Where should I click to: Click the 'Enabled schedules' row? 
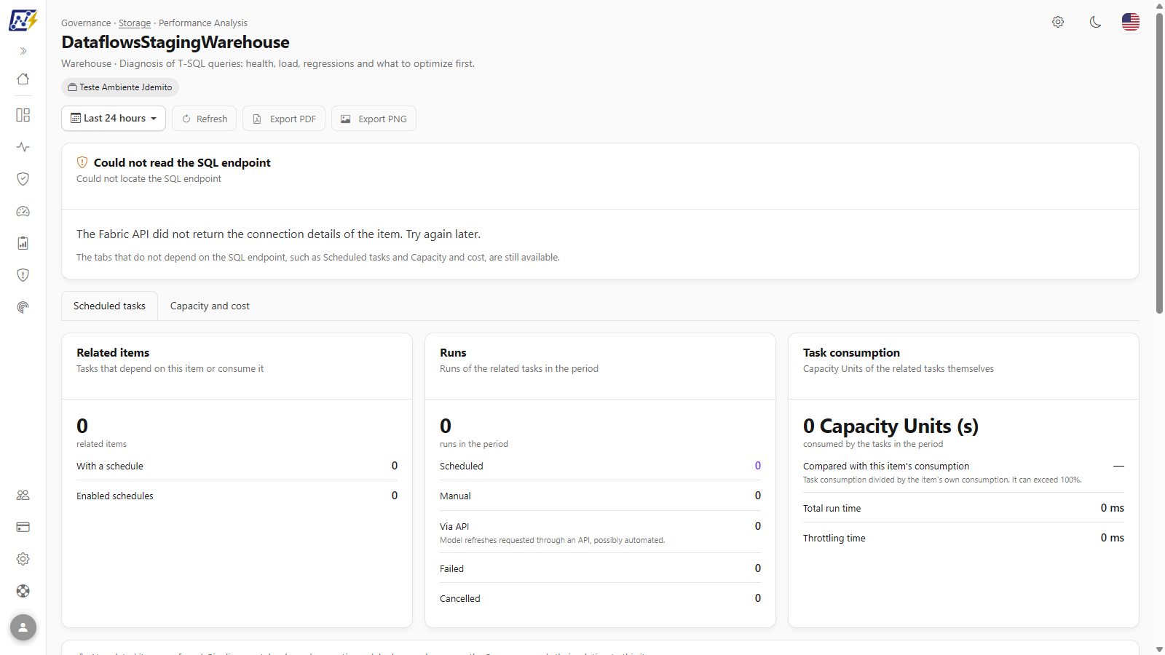[237, 496]
